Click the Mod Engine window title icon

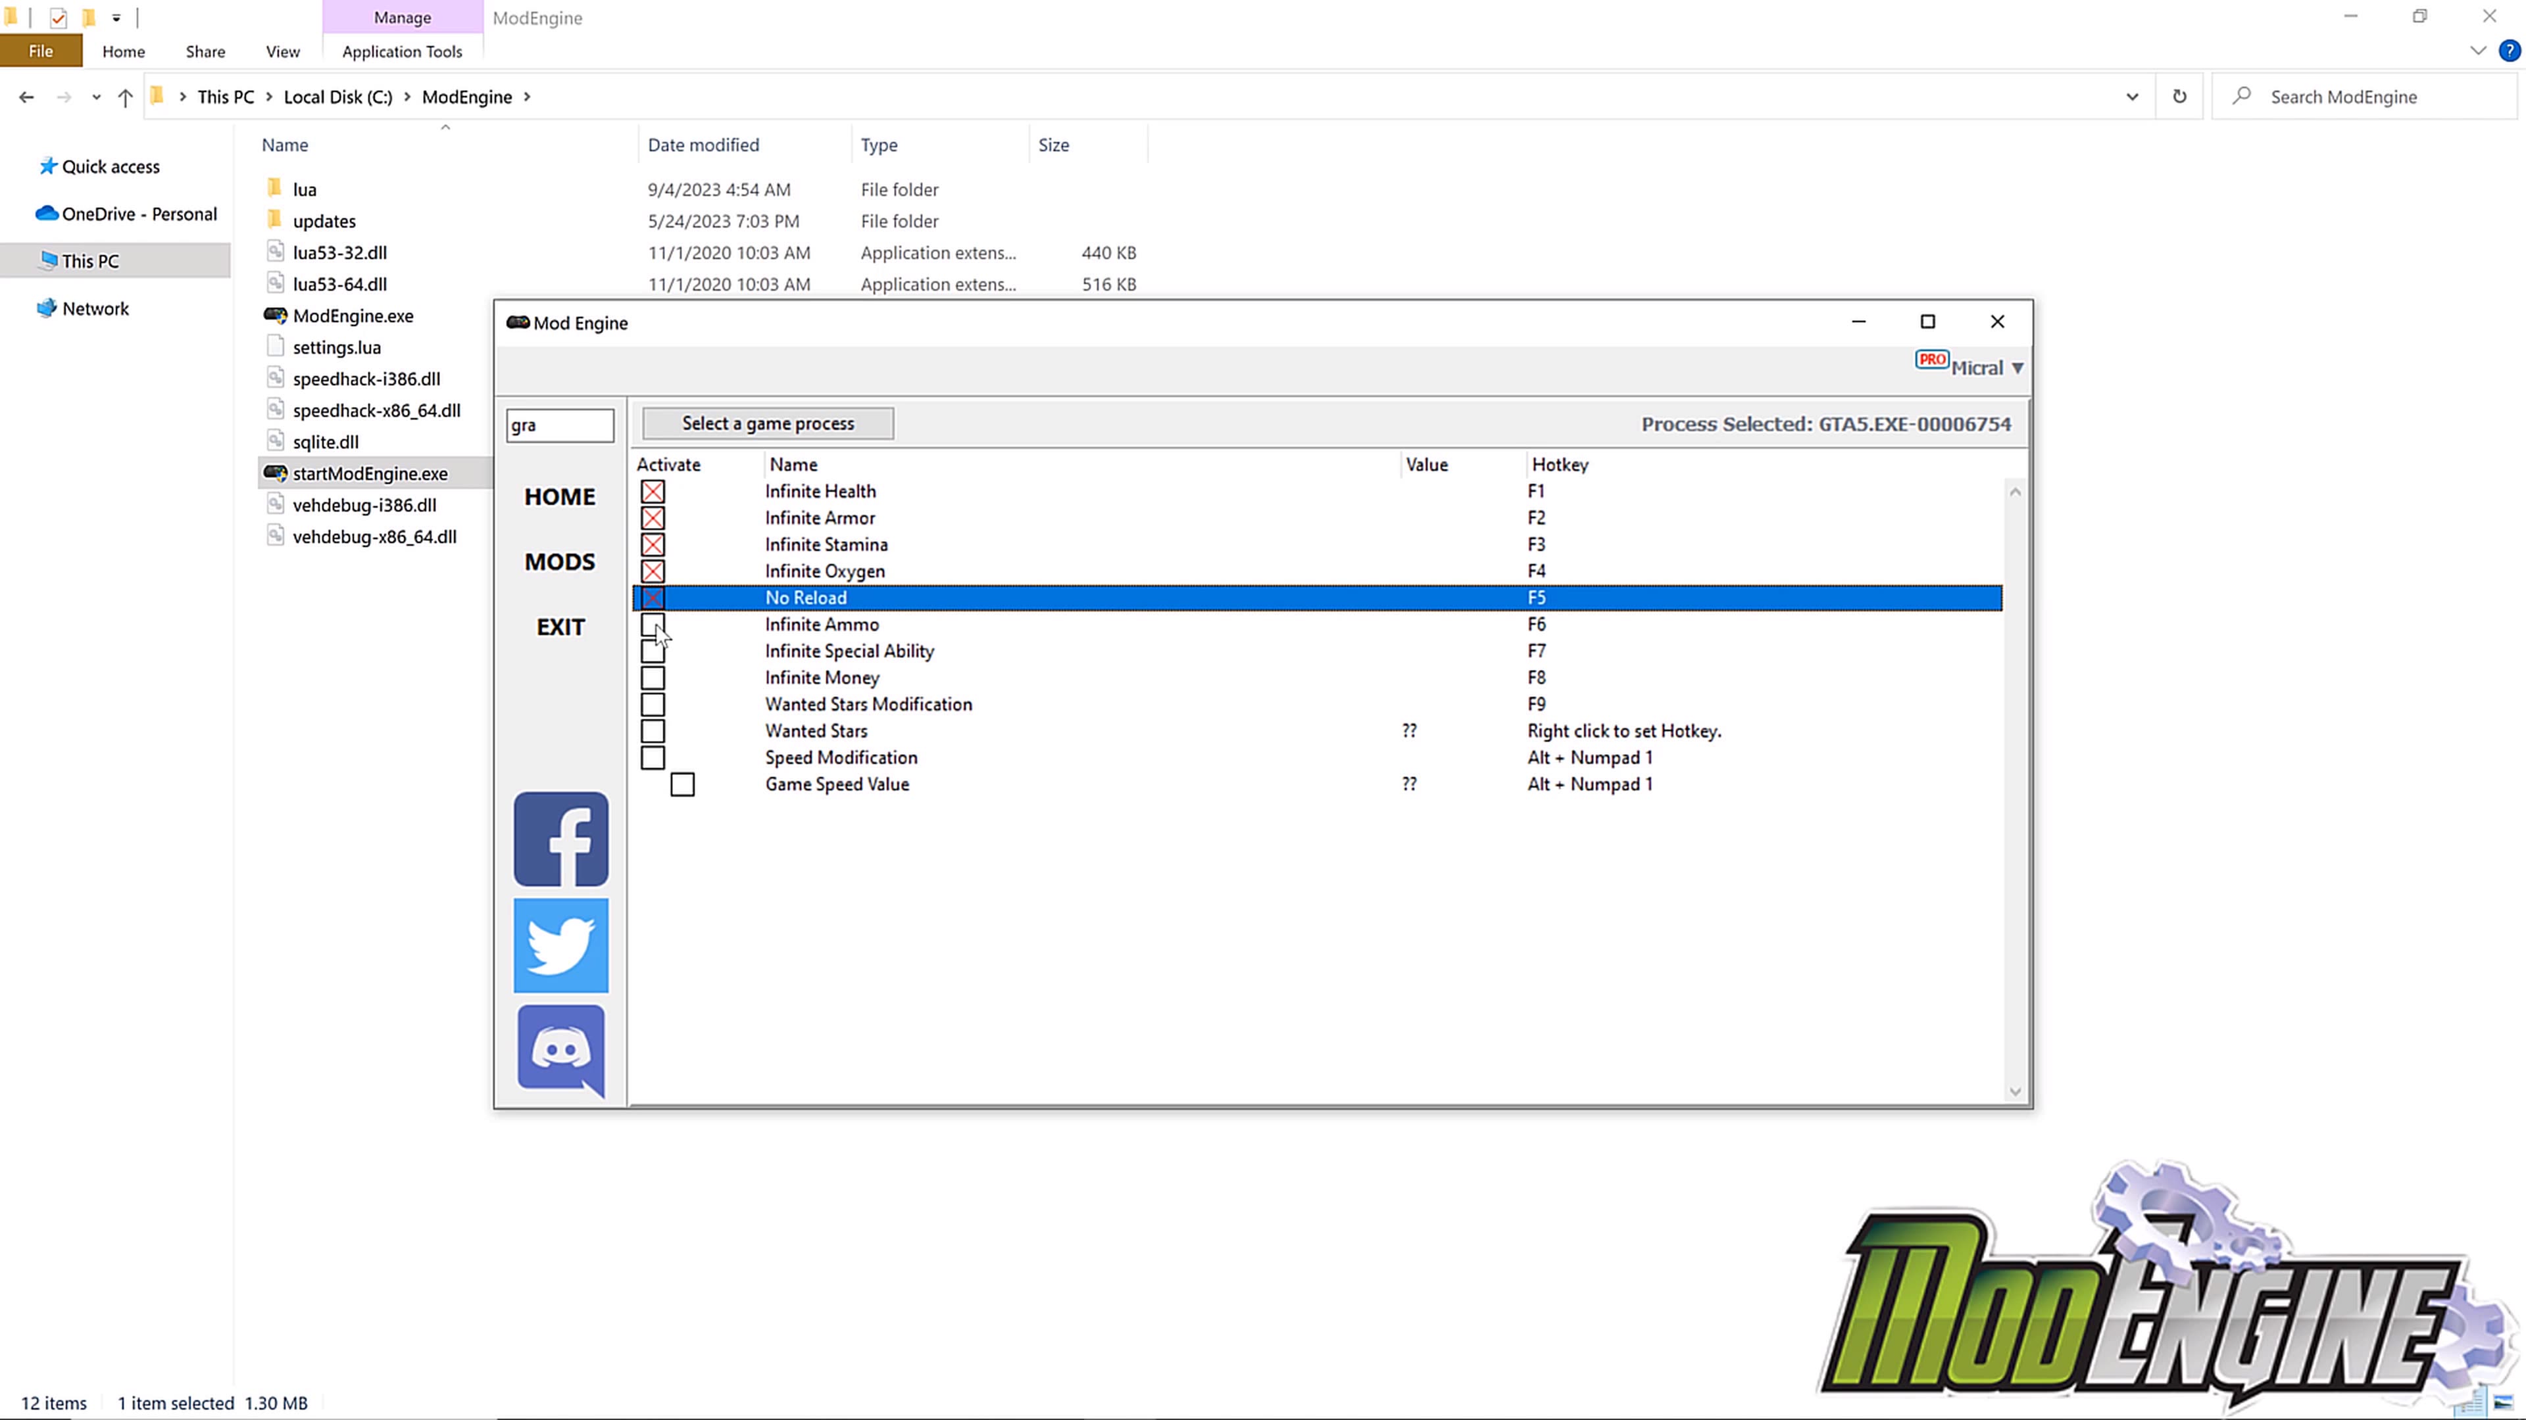(518, 322)
